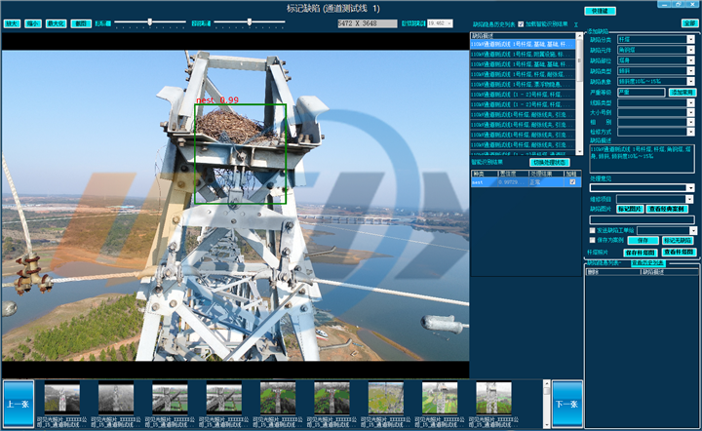
Task: Click the green nest detection box
Action: (x=241, y=154)
